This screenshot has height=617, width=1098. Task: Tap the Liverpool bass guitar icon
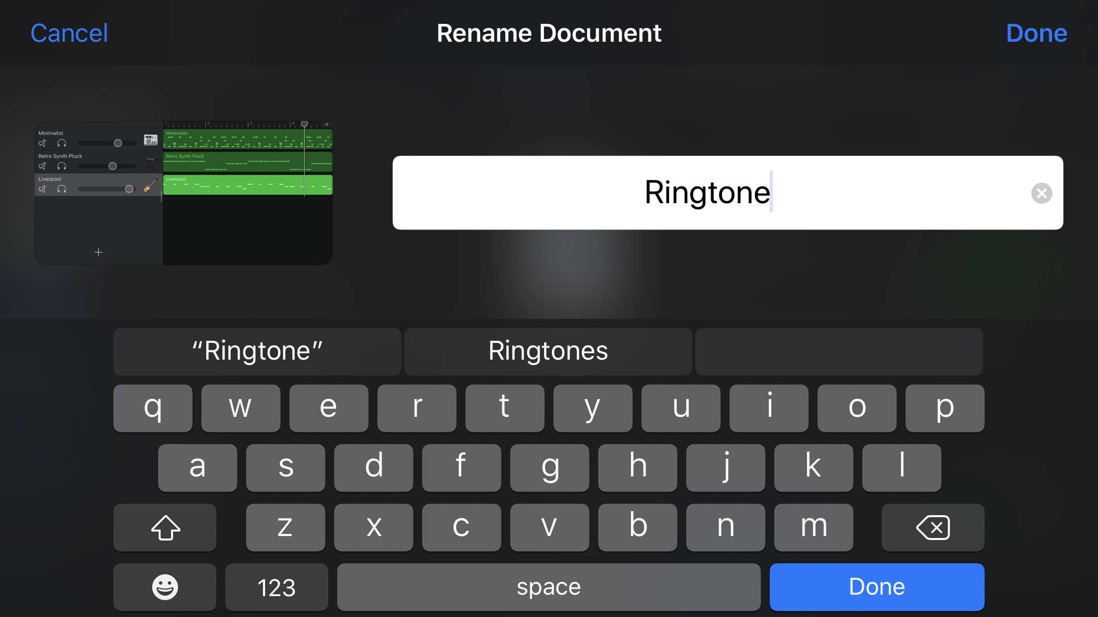point(150,186)
